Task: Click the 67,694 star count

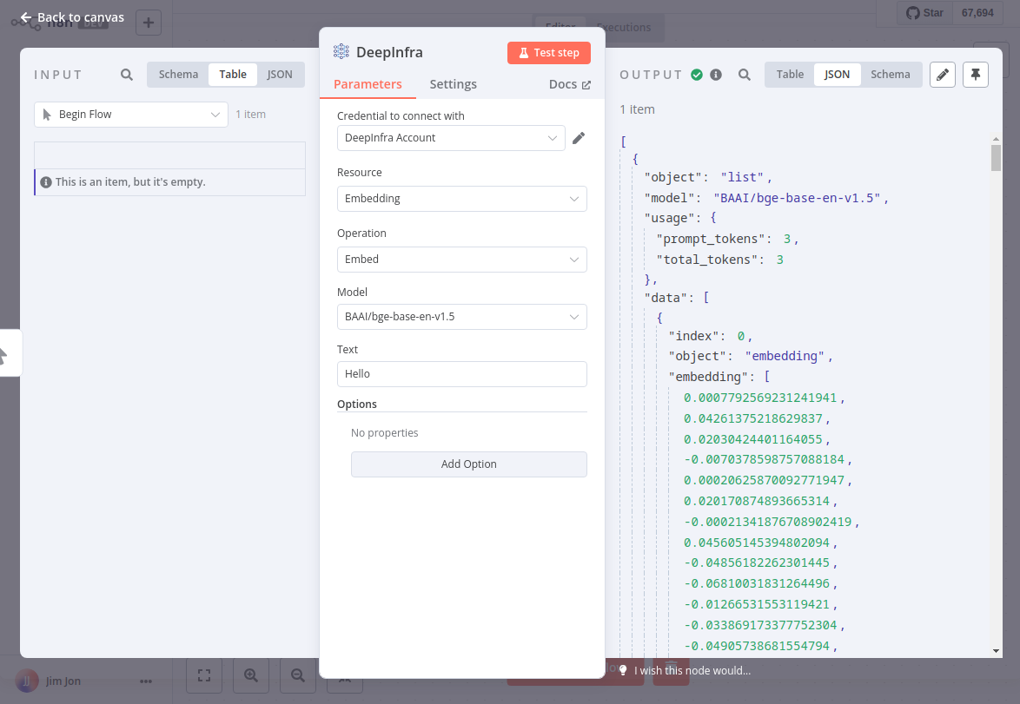Action: 977,13
